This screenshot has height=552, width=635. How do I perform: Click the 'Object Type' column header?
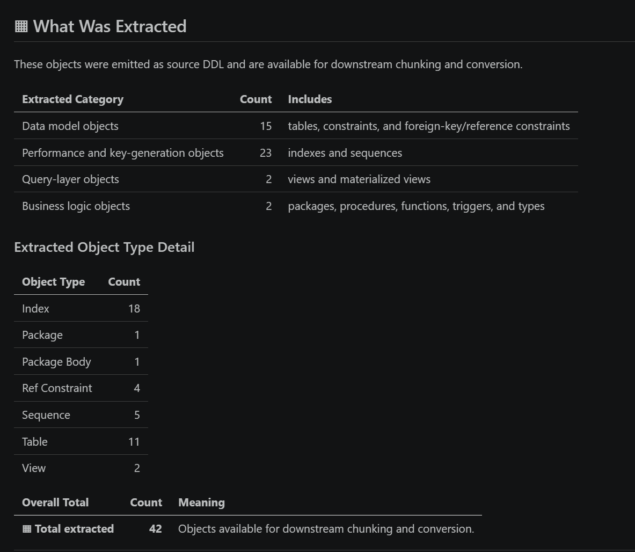pos(54,282)
